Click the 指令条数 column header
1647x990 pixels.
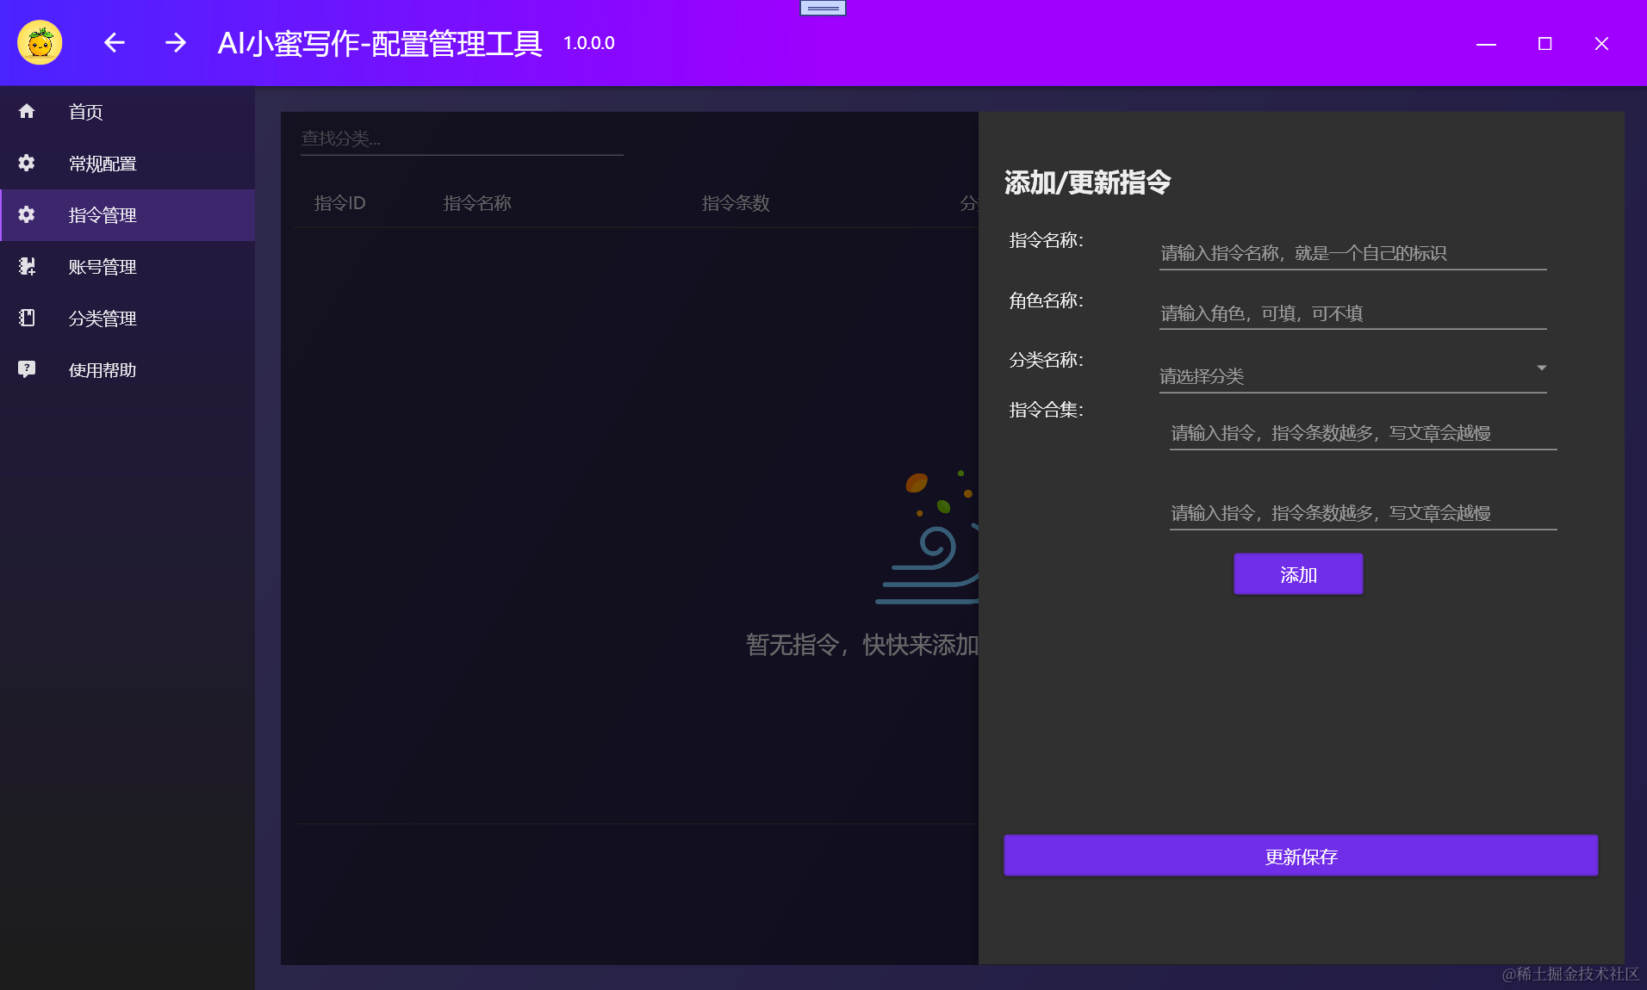(x=736, y=203)
